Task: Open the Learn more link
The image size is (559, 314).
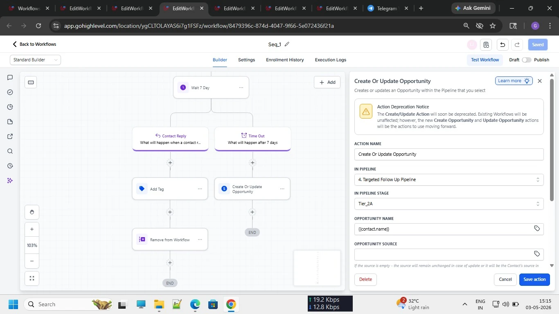Action: 514,81
